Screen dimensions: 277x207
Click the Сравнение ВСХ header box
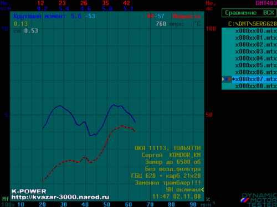(x=249, y=13)
